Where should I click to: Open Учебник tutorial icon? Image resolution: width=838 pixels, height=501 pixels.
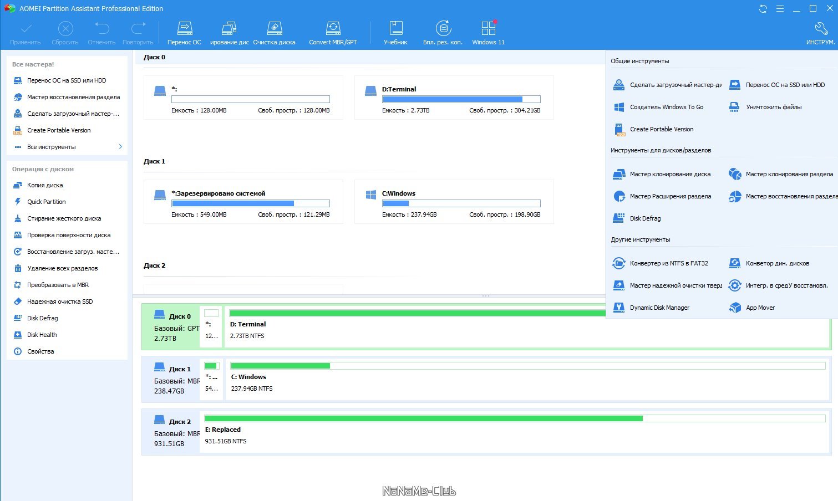[x=395, y=33]
